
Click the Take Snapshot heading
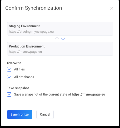pyautogui.click(x=18, y=88)
